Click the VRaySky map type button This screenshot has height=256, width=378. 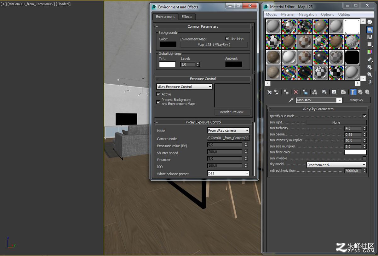356,100
